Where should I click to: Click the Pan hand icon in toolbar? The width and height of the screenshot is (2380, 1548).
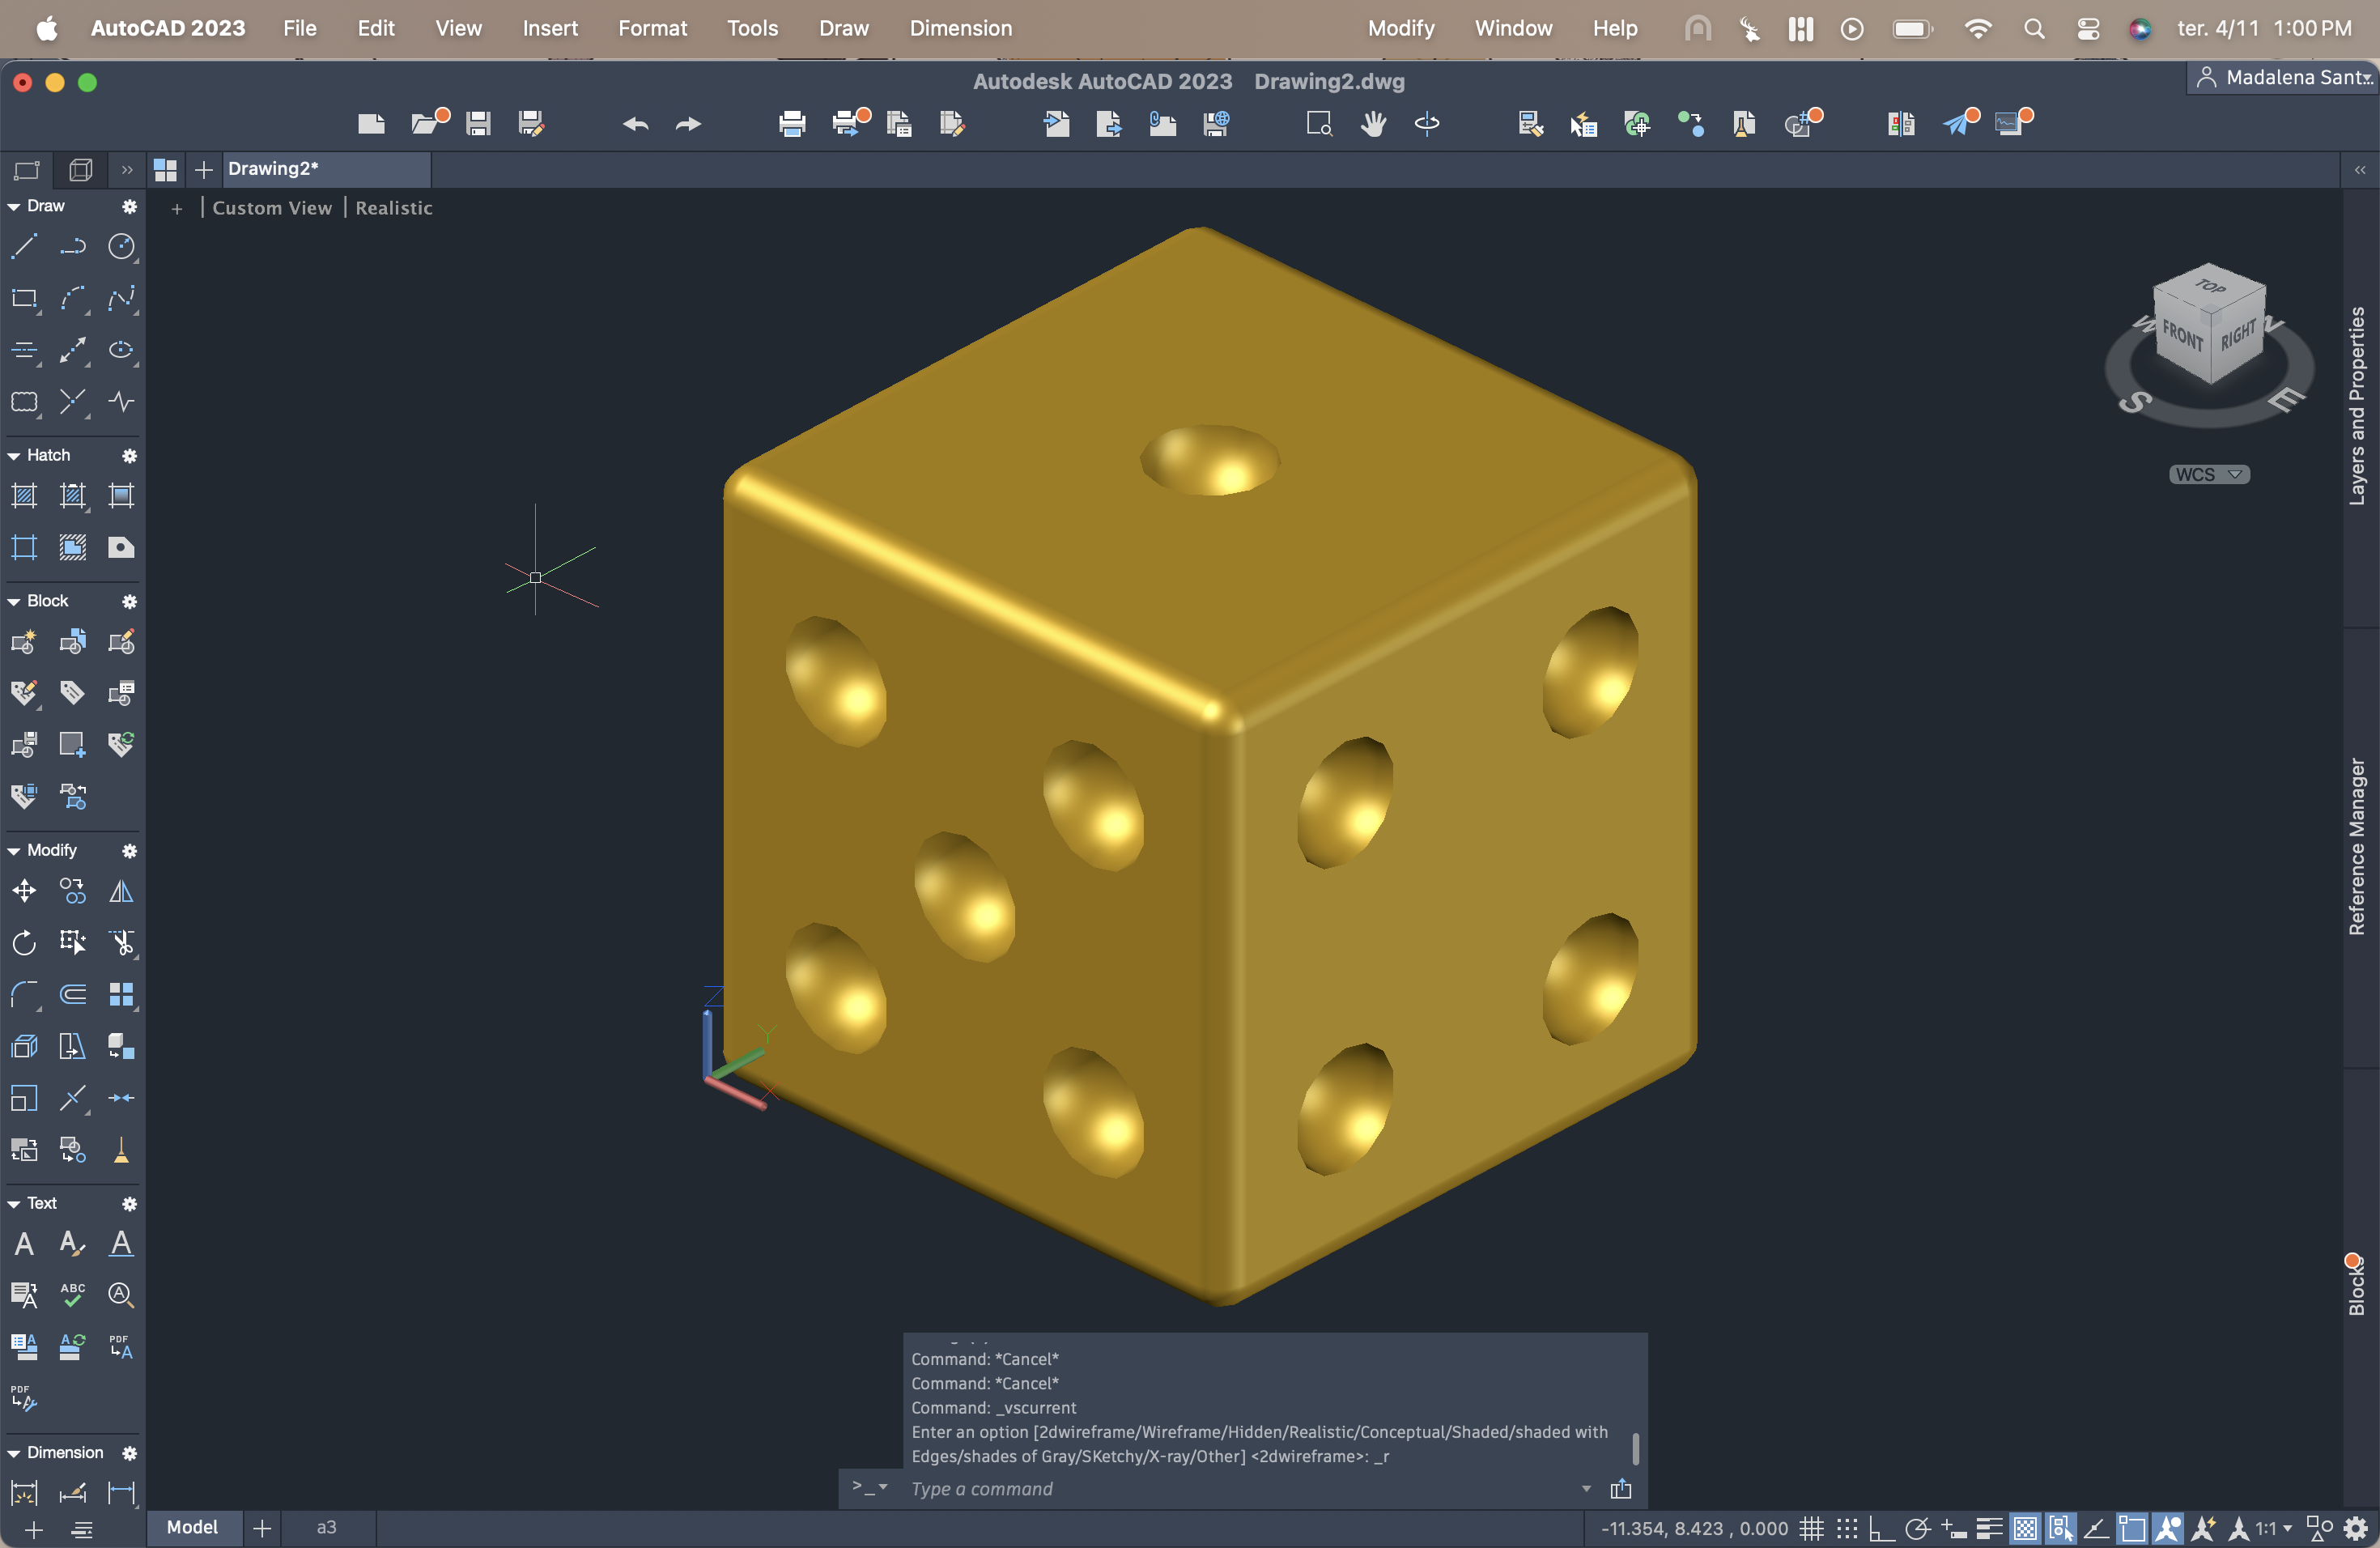(1373, 123)
